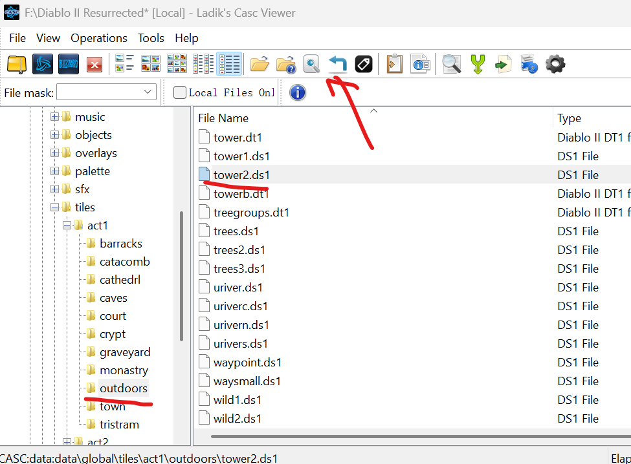Switch to tiles view mode icon
The image size is (631, 464).
tap(124, 63)
